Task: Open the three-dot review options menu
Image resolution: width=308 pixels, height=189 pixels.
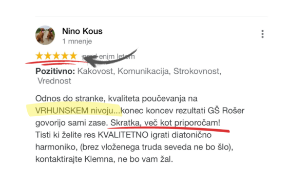Action: pyautogui.click(x=262, y=34)
